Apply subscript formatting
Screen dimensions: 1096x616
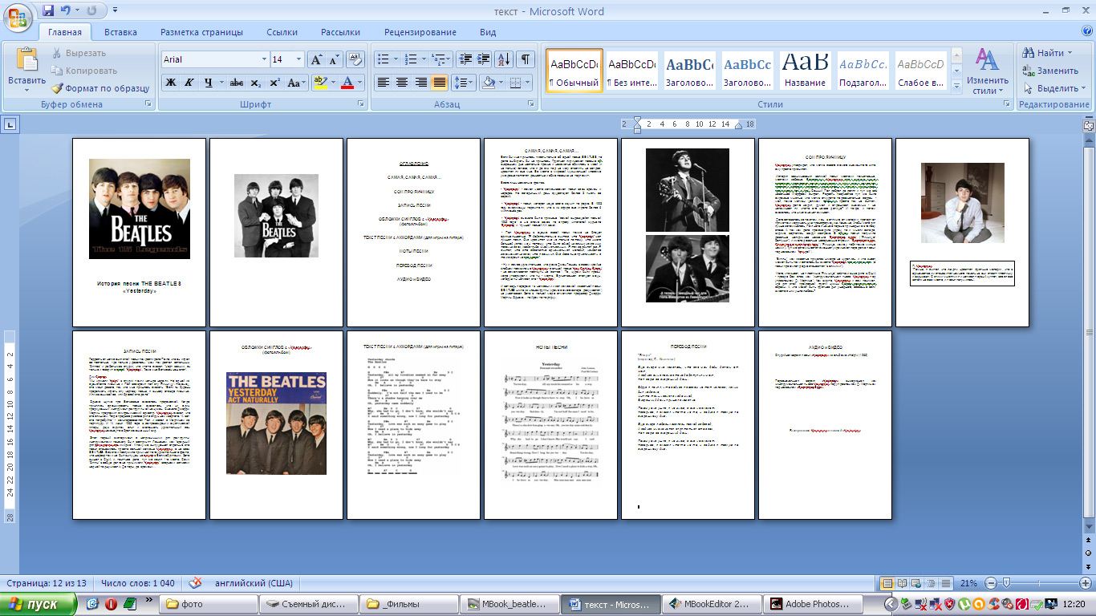pyautogui.click(x=255, y=83)
